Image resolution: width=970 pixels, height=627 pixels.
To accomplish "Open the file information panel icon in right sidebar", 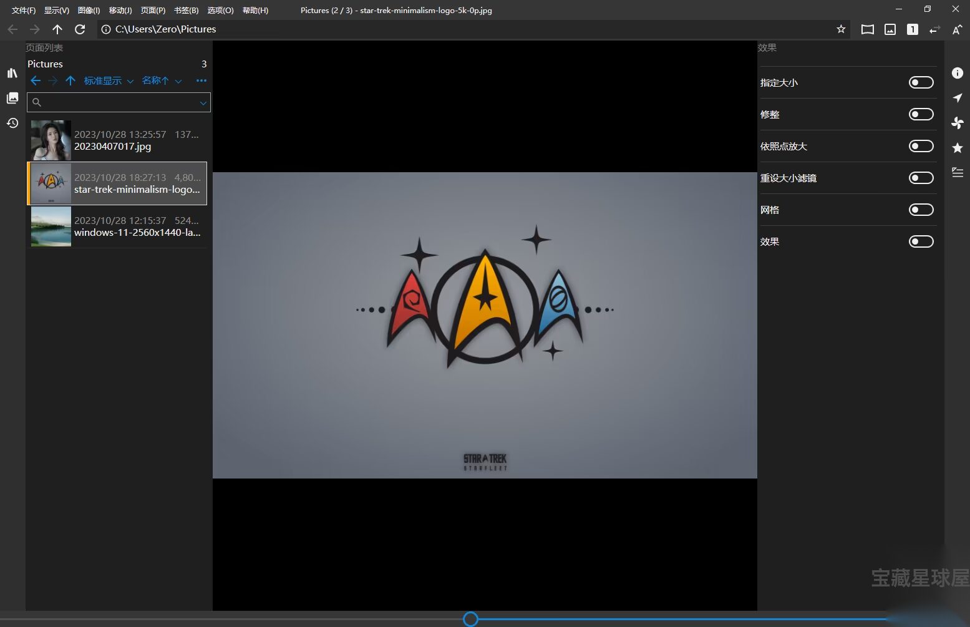I will tap(958, 73).
